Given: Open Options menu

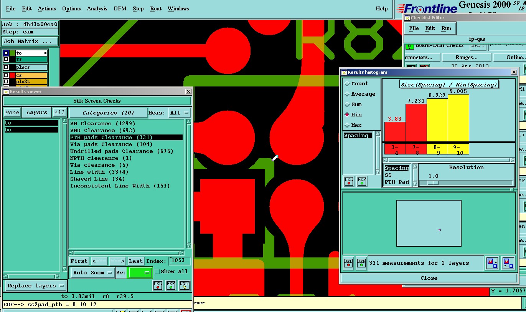Looking at the screenshot, I should point(71,8).
